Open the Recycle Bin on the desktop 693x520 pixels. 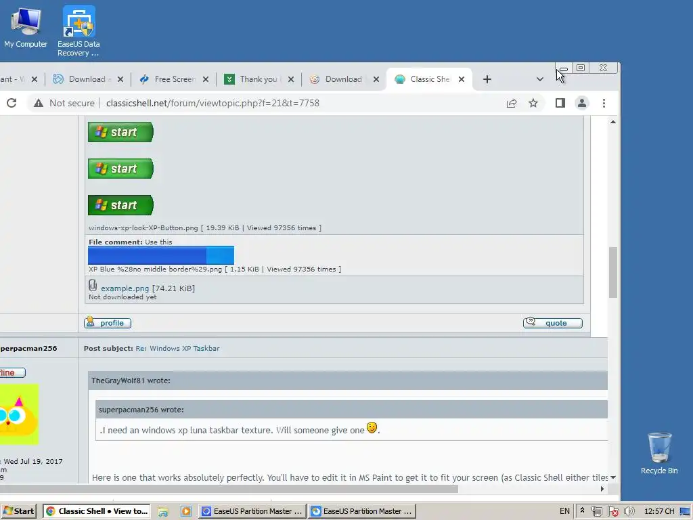tap(659, 453)
